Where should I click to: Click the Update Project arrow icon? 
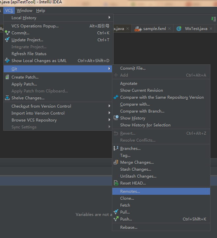7,40
